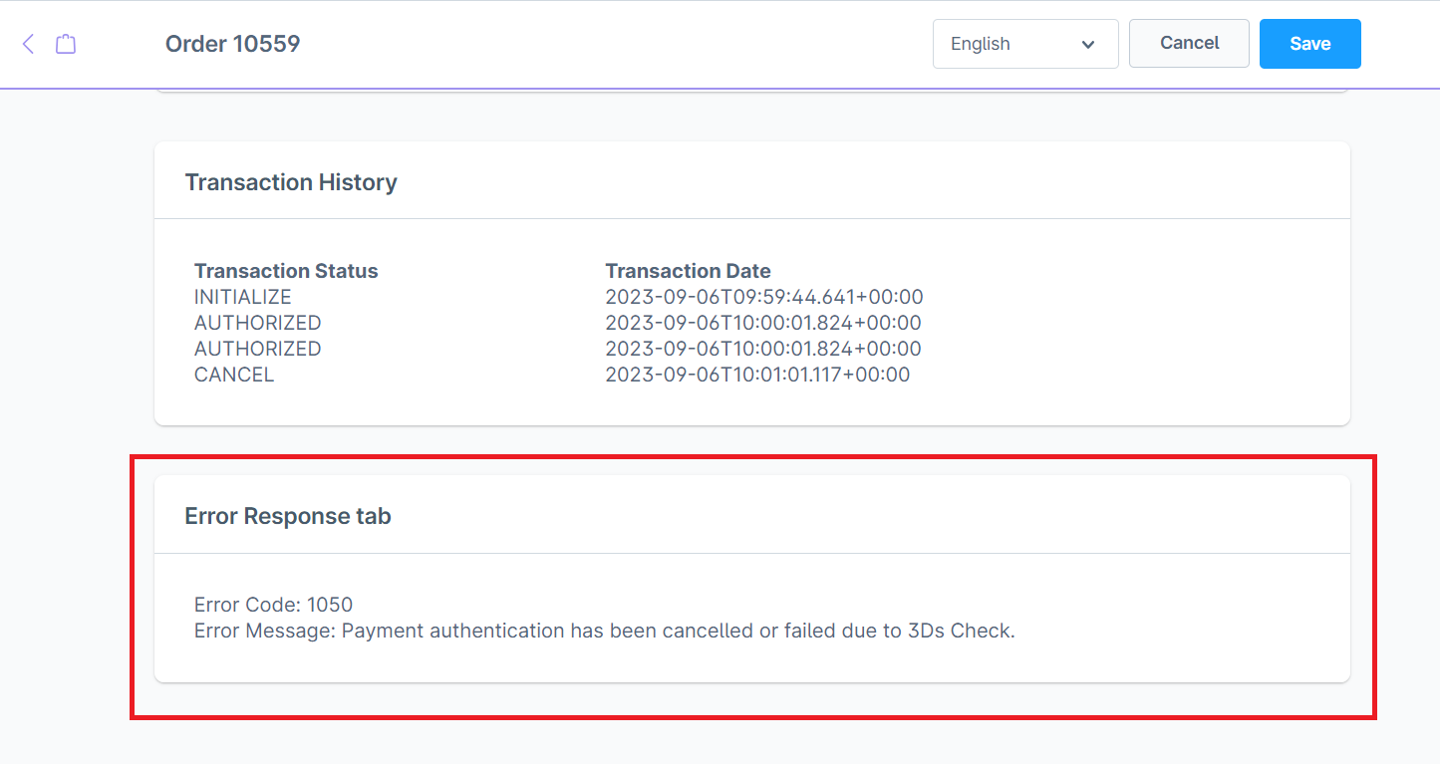Screen dimensions: 1440x764
Task: Select the first AUTHORIZED status entry
Action: (257, 323)
